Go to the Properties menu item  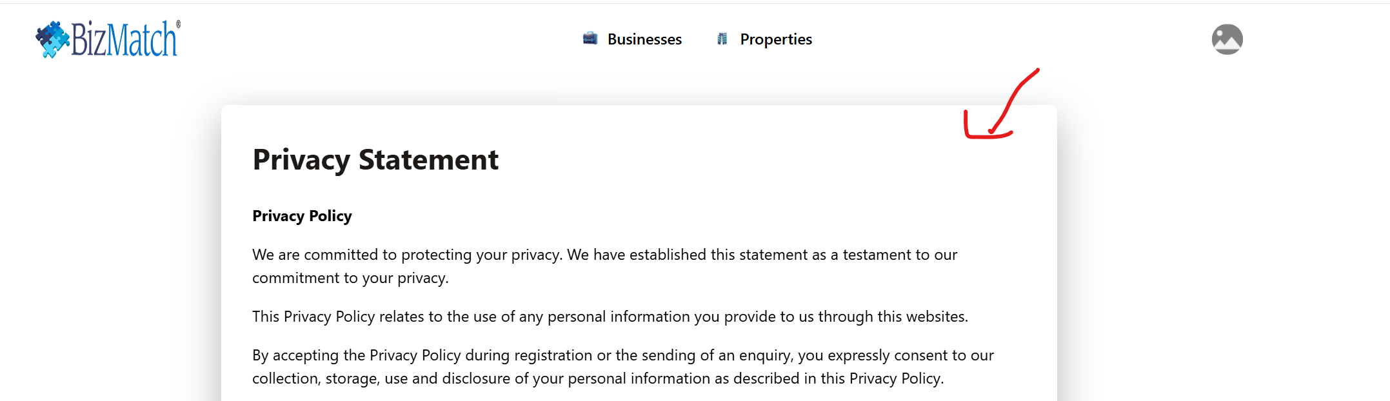[775, 39]
